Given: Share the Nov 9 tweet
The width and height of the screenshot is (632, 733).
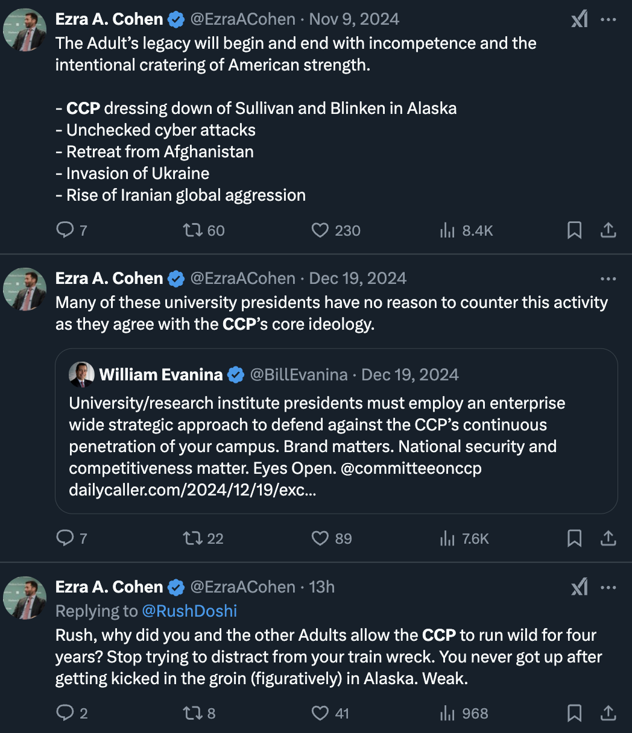Looking at the screenshot, I should [608, 230].
